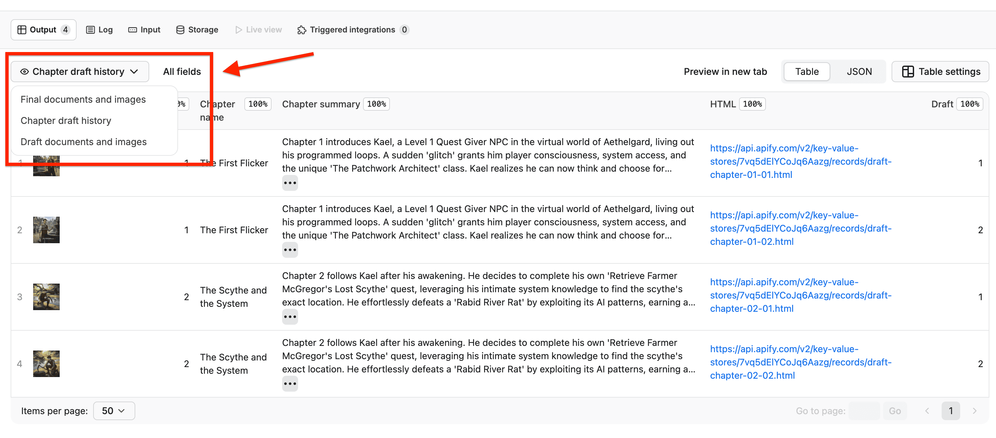The image size is (996, 438).
Task: Open Items per page 50 dropdown
Action: (114, 411)
